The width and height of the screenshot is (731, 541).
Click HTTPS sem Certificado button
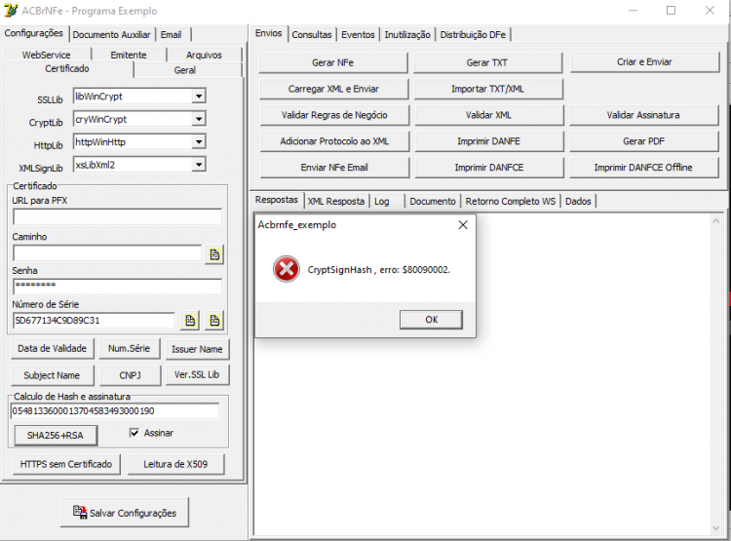pos(66,464)
